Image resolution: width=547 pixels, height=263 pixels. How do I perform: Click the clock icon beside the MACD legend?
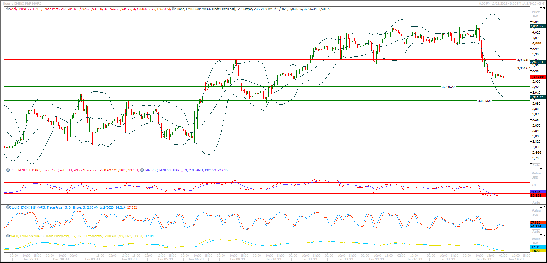[x=8, y=236]
